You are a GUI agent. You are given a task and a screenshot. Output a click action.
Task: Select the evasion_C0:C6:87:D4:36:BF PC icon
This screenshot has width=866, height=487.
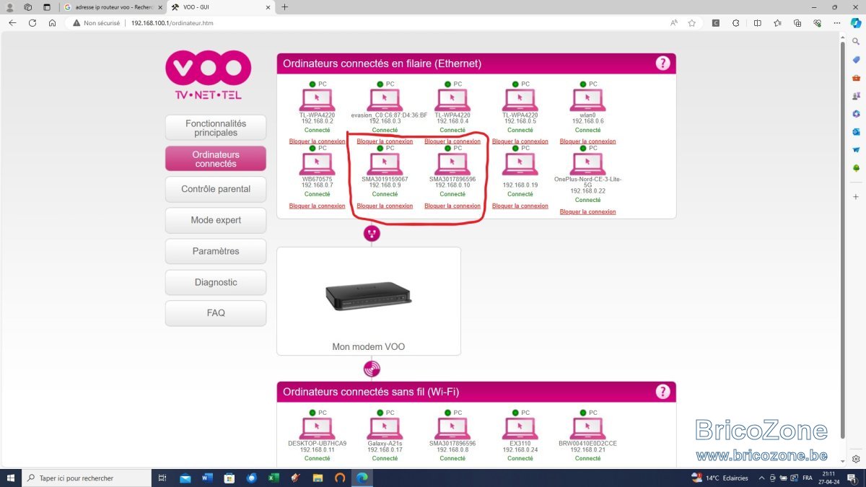pos(385,100)
